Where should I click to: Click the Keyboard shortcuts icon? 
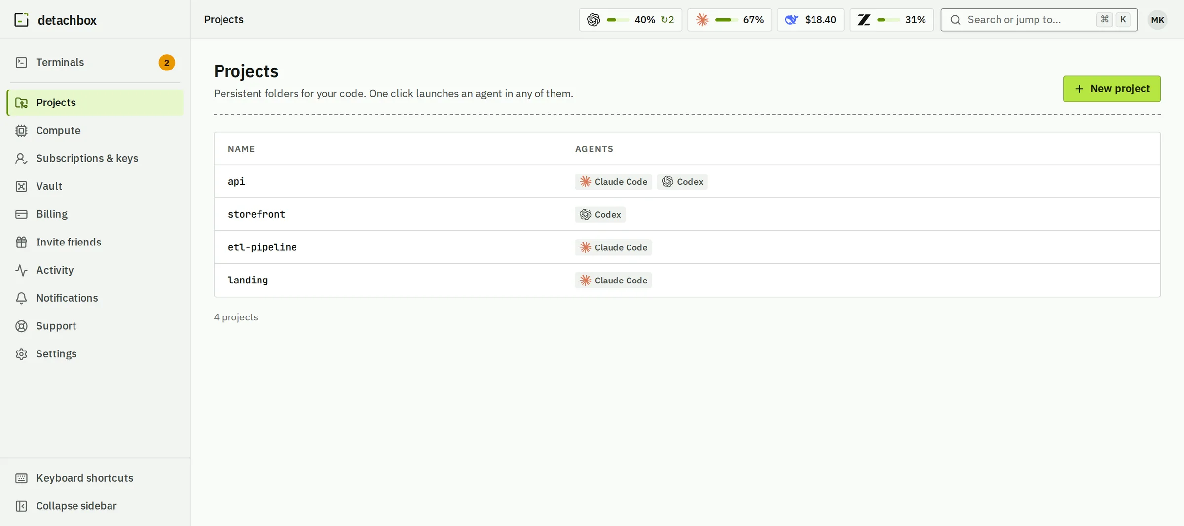click(x=21, y=478)
